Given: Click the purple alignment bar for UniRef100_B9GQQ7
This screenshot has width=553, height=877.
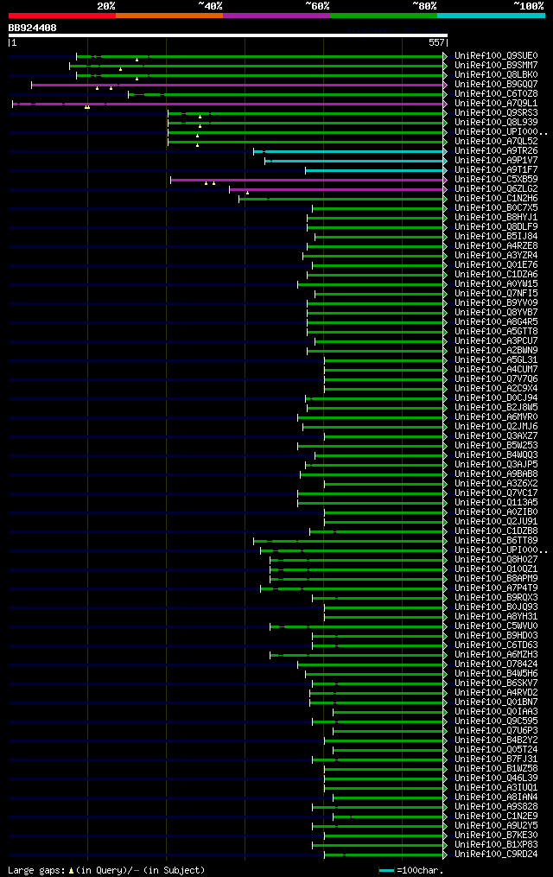Looking at the screenshot, I should 239,85.
